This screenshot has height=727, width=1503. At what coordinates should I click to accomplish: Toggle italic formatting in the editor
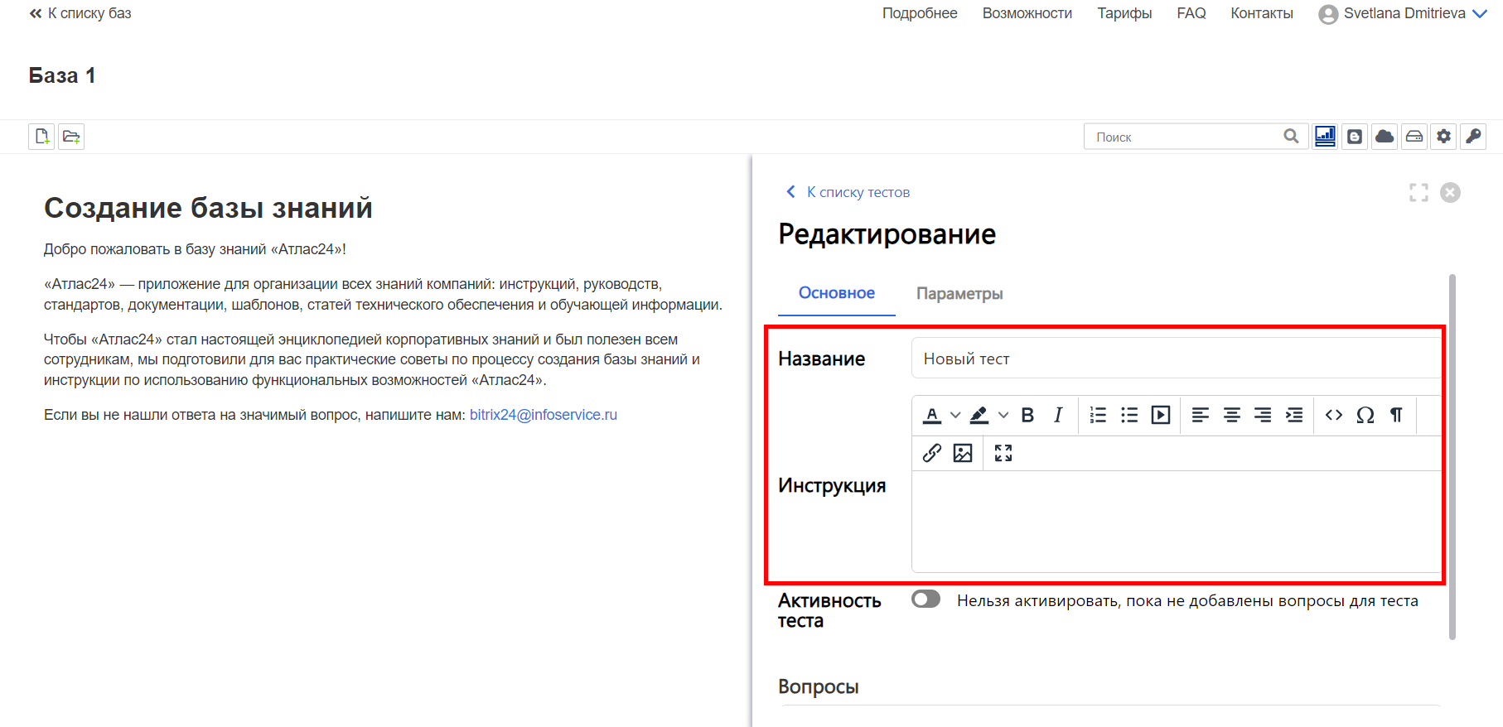pos(1058,416)
